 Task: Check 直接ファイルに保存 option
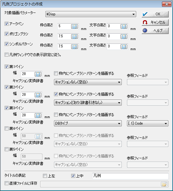pyautogui.click(x=7, y=183)
